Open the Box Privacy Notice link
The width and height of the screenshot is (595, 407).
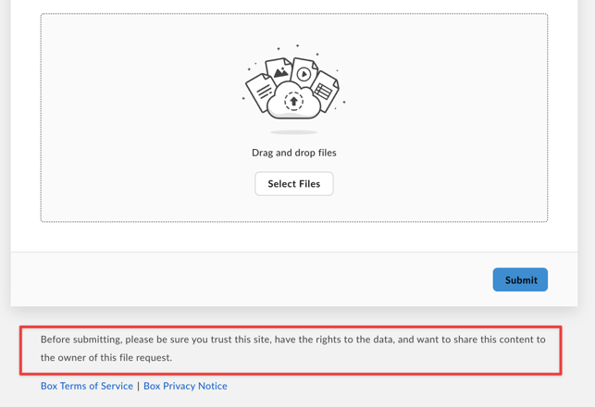(185, 386)
